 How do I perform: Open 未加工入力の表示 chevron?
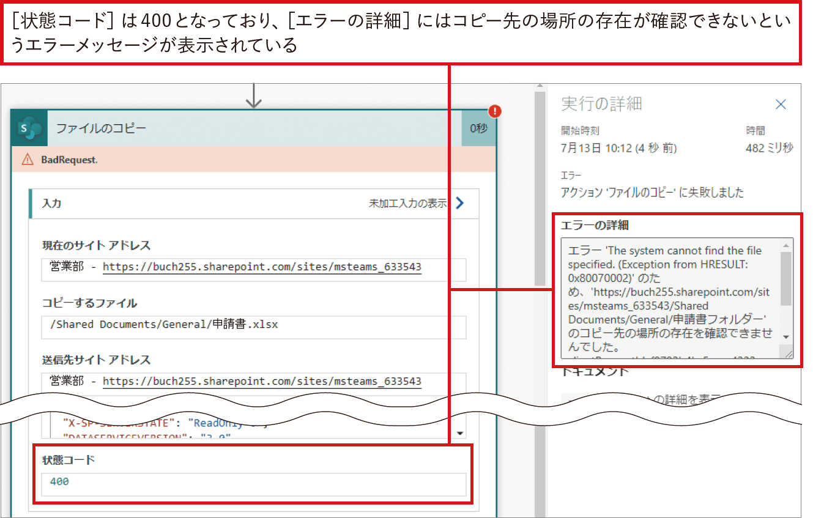[460, 204]
